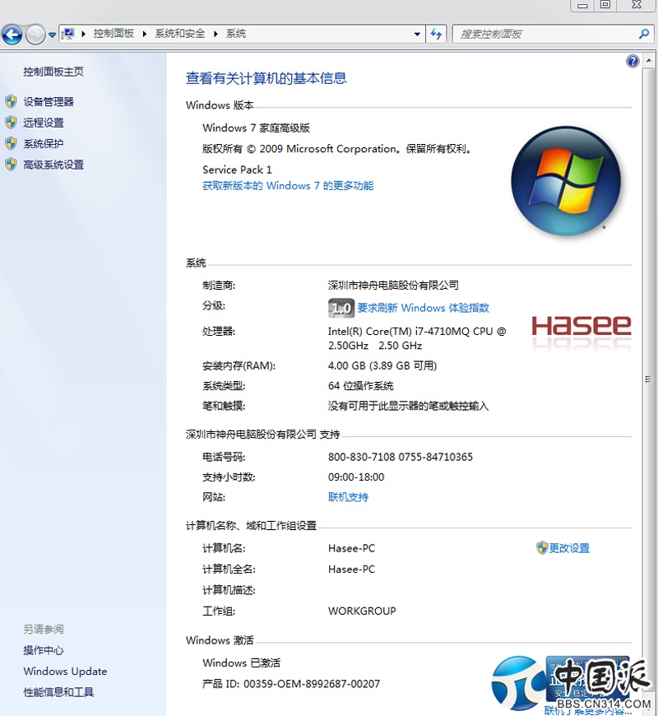Select 控制面板 breadcrumb in address bar
658x716 pixels.
click(x=114, y=34)
